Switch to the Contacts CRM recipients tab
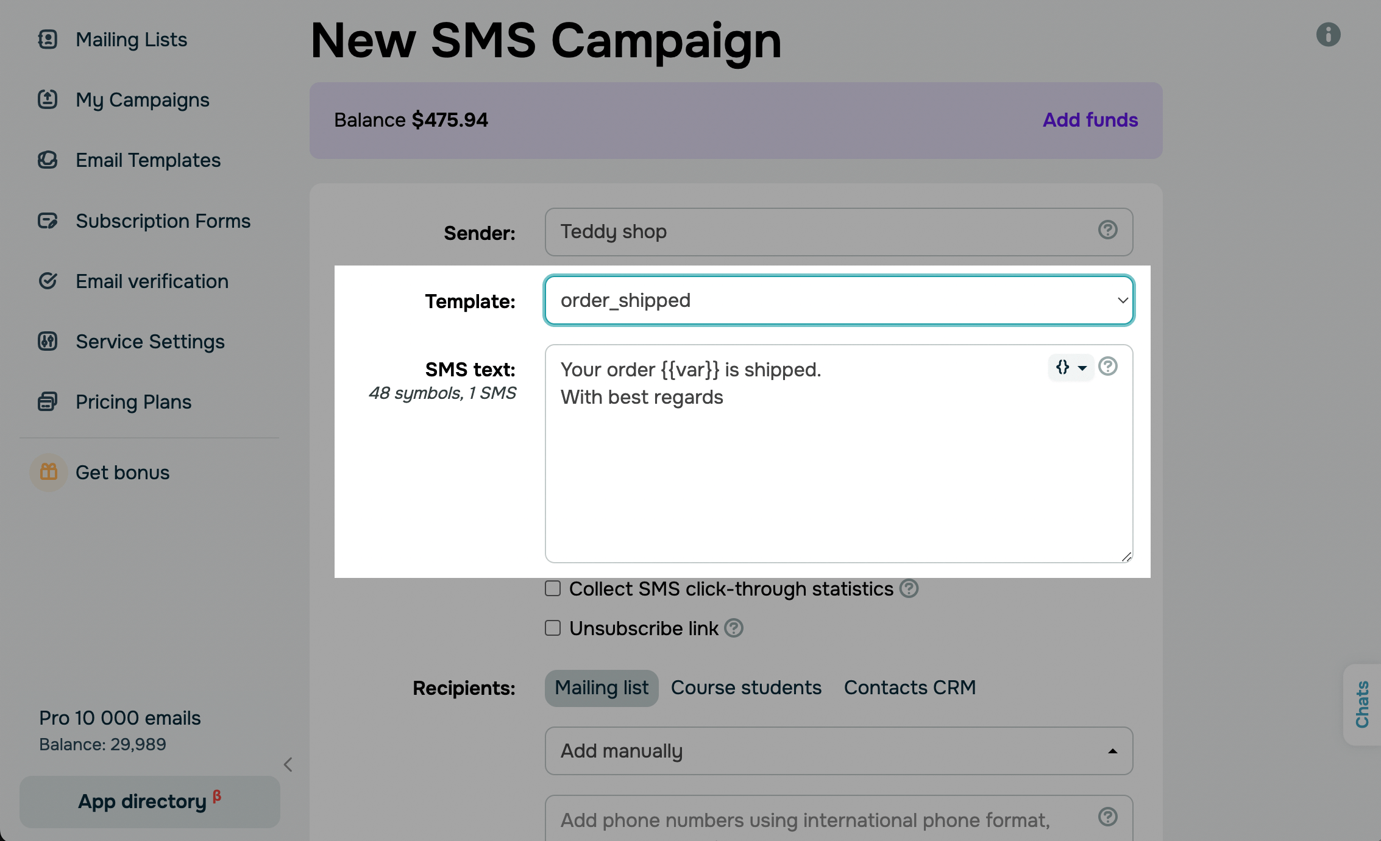Screen dimensions: 1381x841 click(x=909, y=688)
